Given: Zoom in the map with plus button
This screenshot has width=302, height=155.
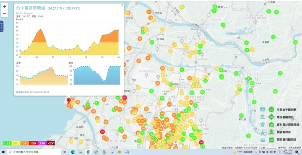Looking at the screenshot, I should coord(5,6).
